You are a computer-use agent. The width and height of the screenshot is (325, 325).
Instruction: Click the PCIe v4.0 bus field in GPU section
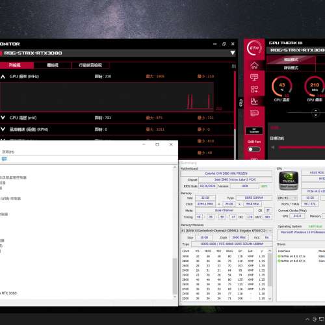(x=313, y=191)
